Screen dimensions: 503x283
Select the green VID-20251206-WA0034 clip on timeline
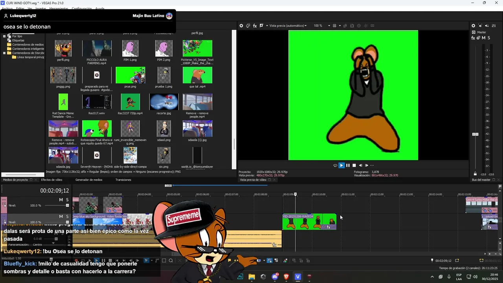309,222
